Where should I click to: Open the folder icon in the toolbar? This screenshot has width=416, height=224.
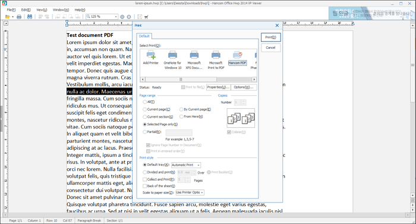(7, 17)
